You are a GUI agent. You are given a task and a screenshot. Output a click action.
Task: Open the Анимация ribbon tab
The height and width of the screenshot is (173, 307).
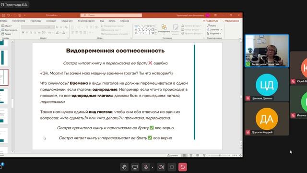51,21
